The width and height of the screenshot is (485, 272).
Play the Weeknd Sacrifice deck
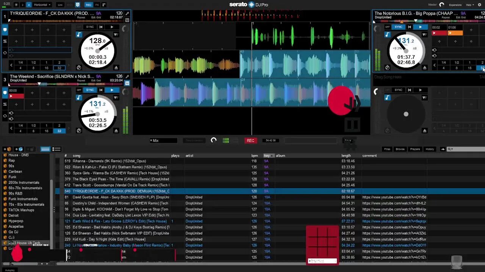112,90
